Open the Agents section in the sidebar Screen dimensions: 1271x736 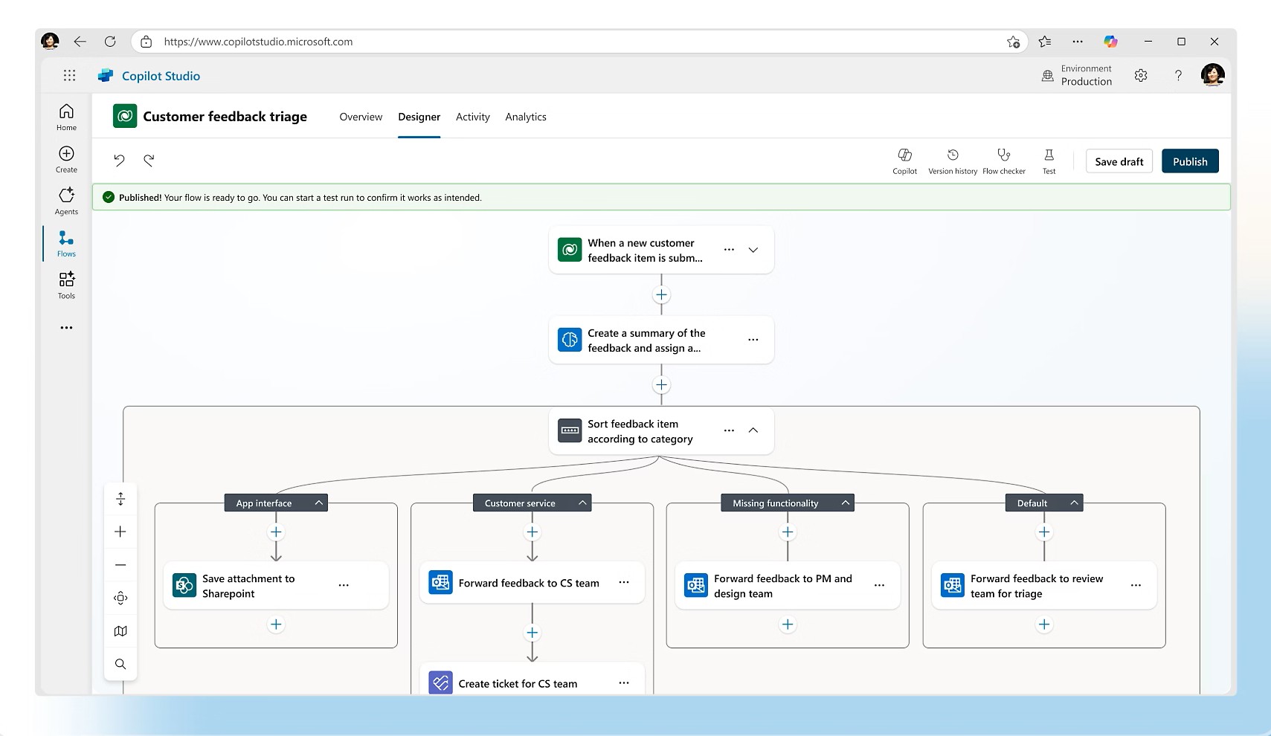[x=65, y=199]
